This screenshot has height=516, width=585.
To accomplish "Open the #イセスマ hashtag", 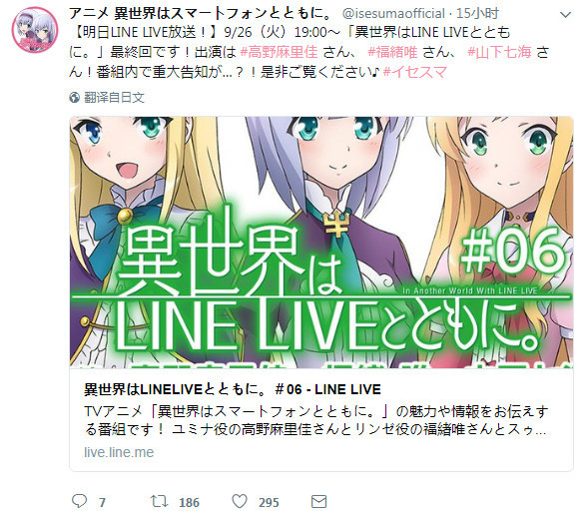I will pos(415,71).
